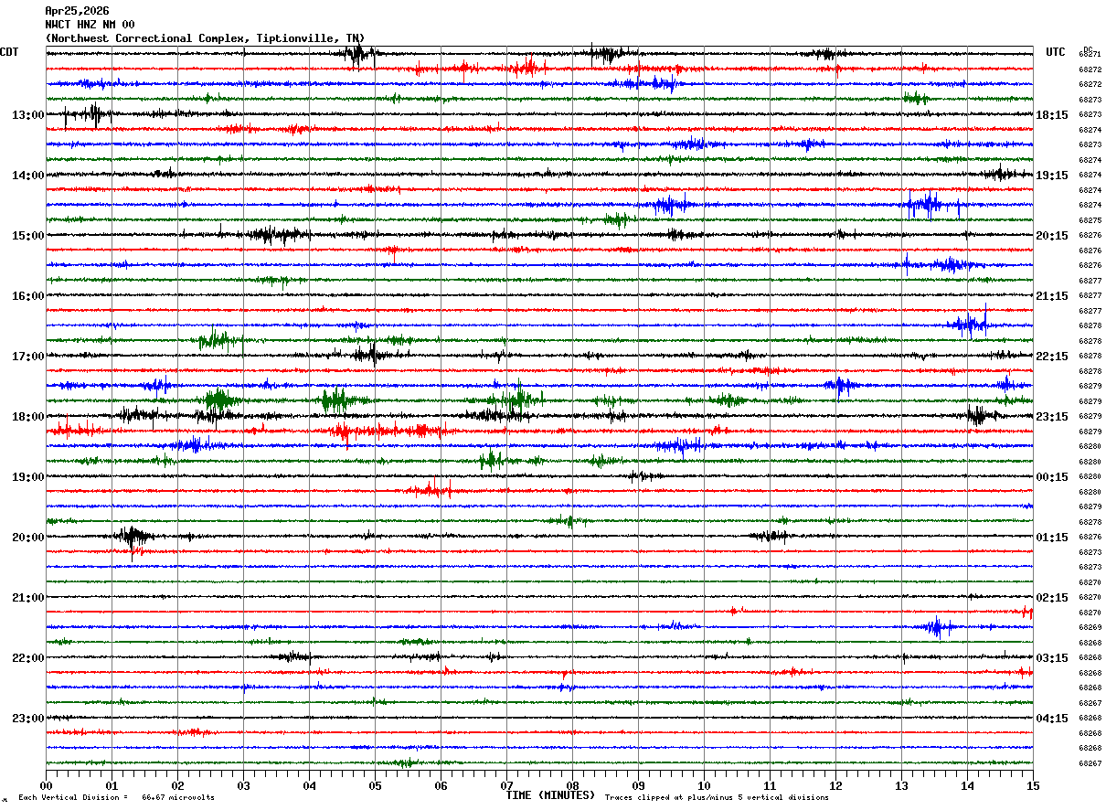
Task: Click the 20:00 CDT row label
Action: point(27,538)
